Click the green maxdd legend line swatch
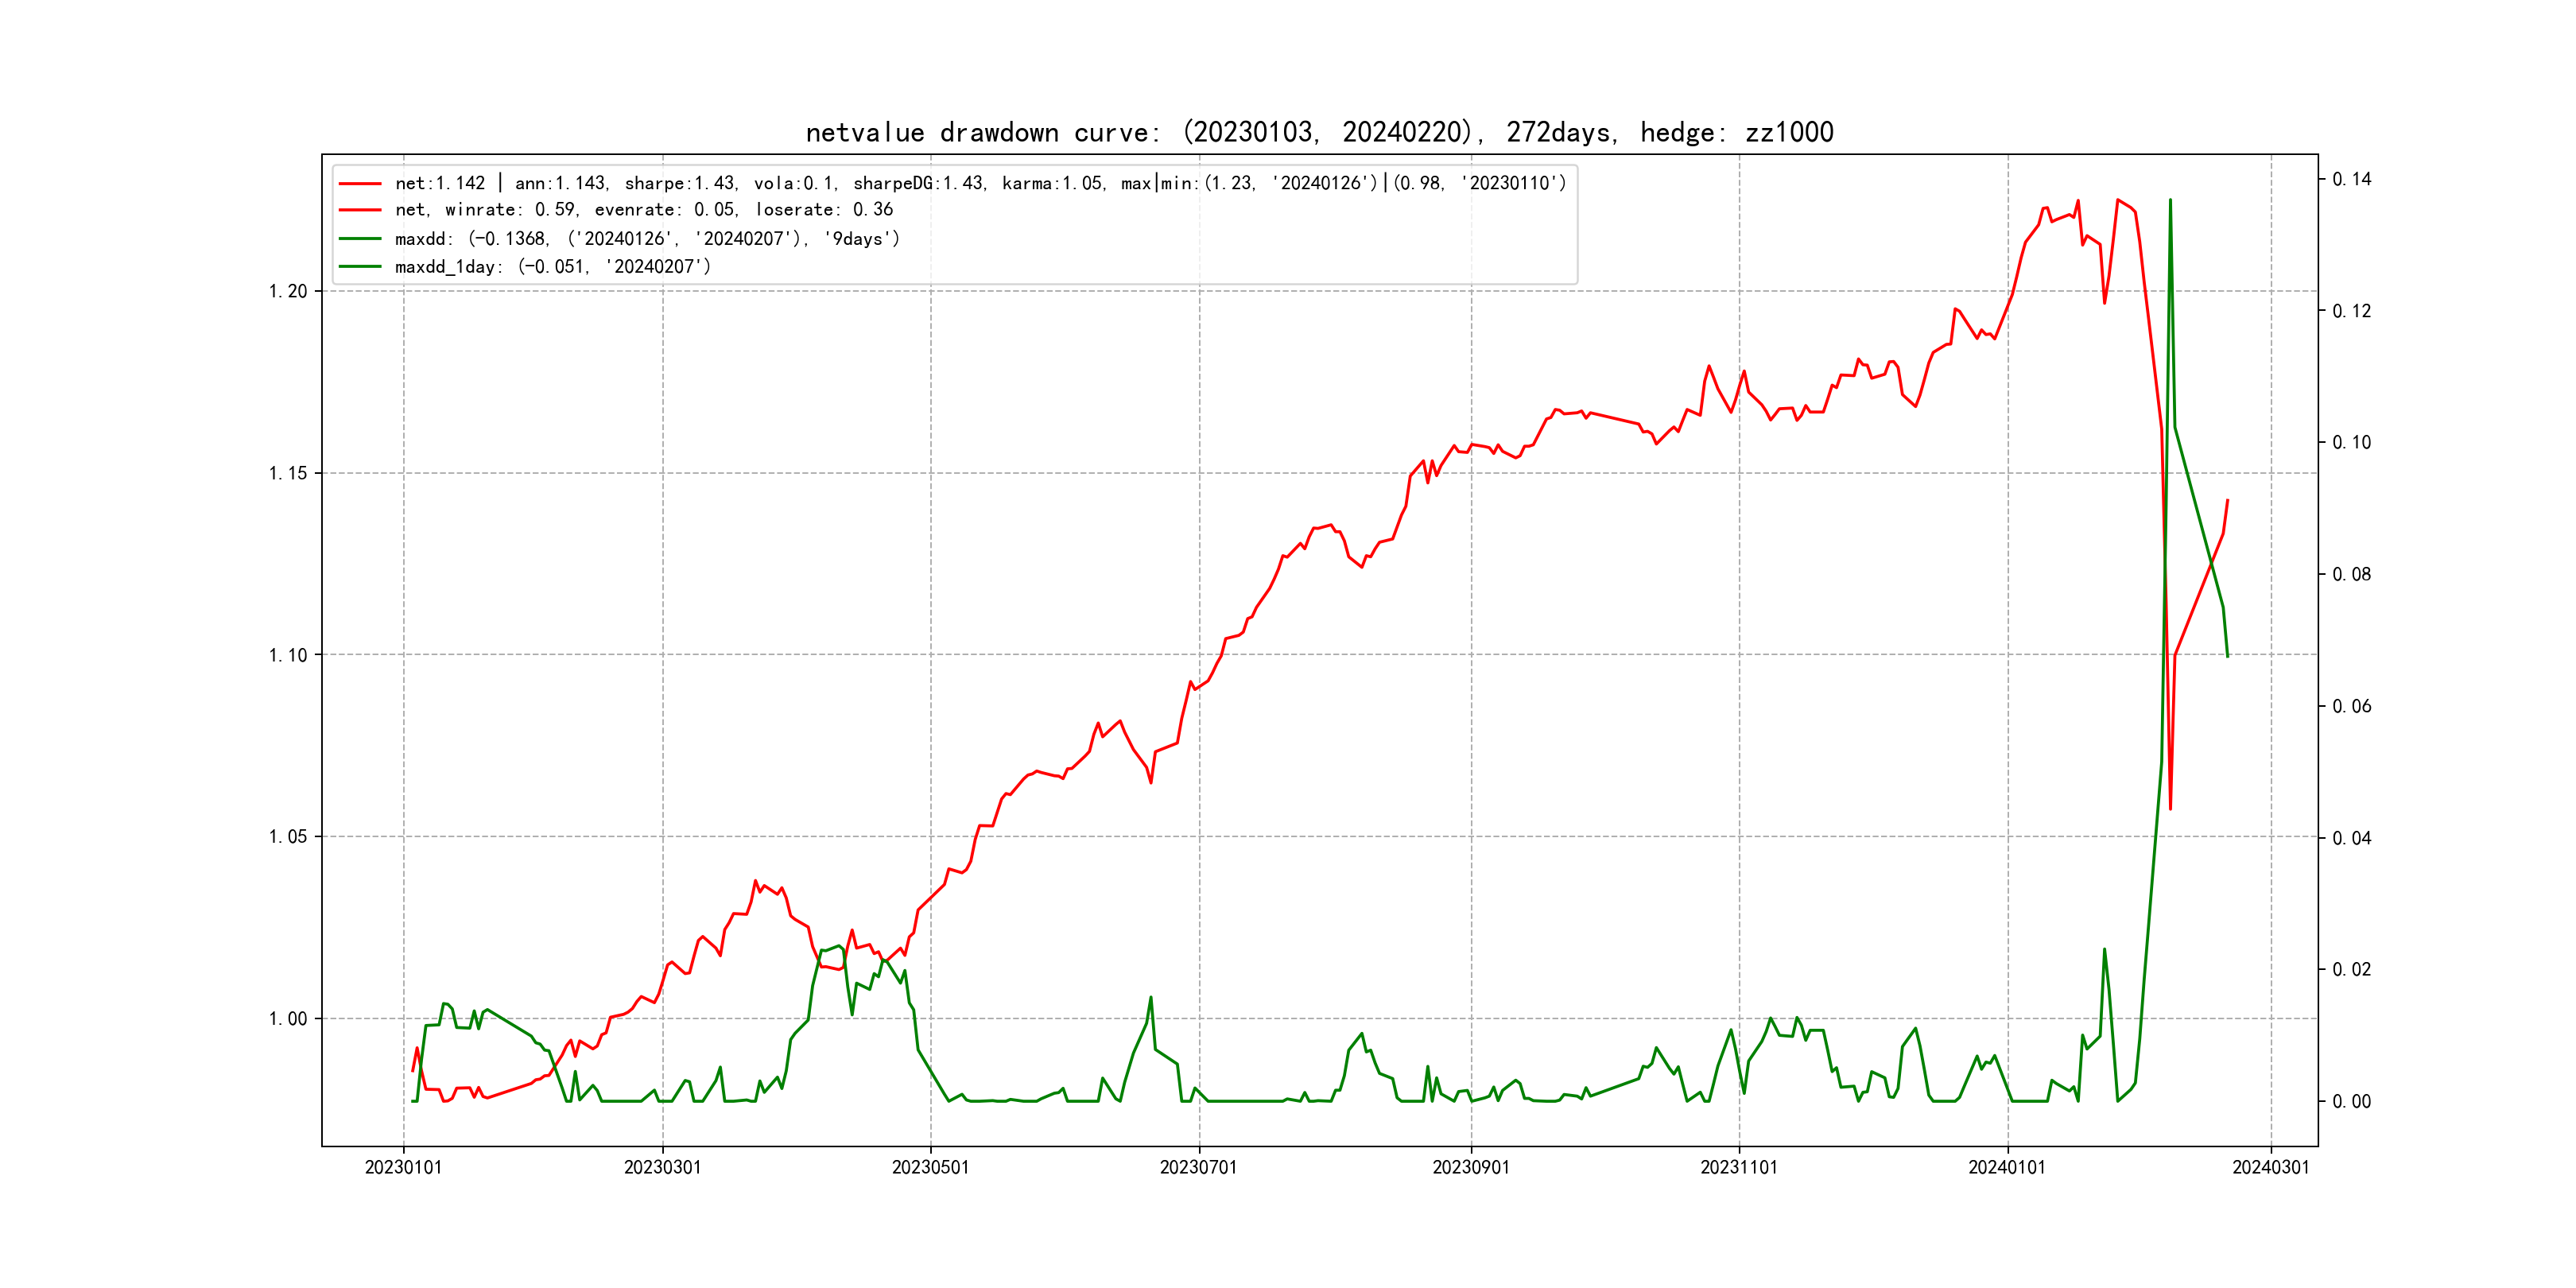2576x1288 pixels. (360, 239)
